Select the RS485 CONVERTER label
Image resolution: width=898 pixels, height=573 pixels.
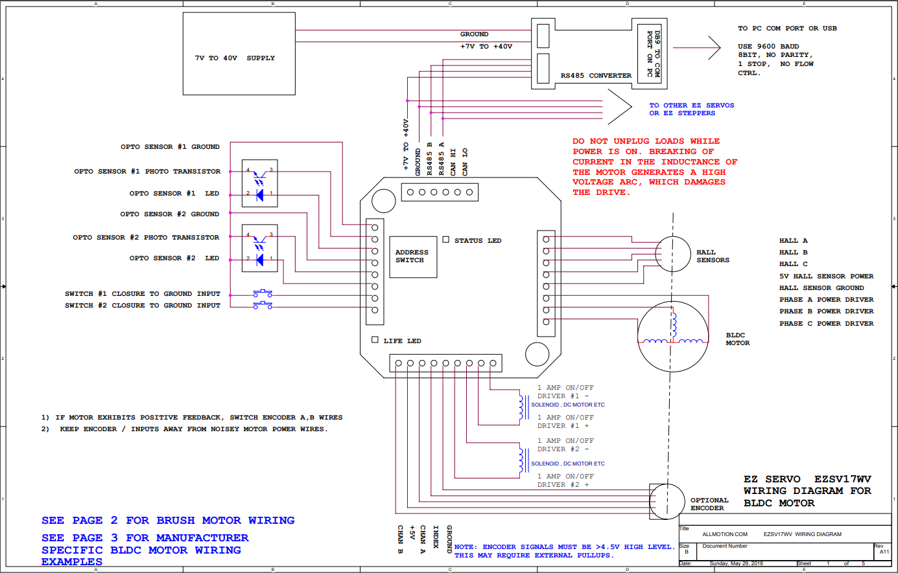click(596, 76)
